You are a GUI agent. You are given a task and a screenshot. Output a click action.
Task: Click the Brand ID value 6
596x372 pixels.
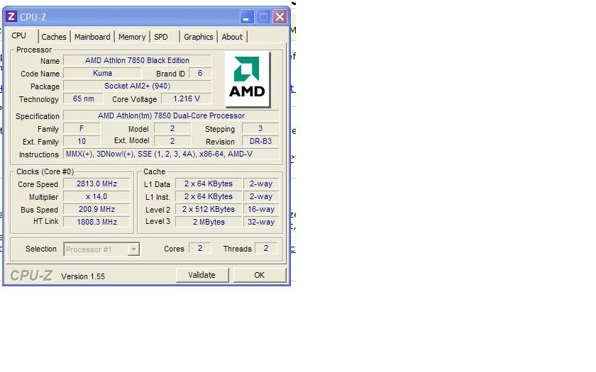tap(200, 73)
